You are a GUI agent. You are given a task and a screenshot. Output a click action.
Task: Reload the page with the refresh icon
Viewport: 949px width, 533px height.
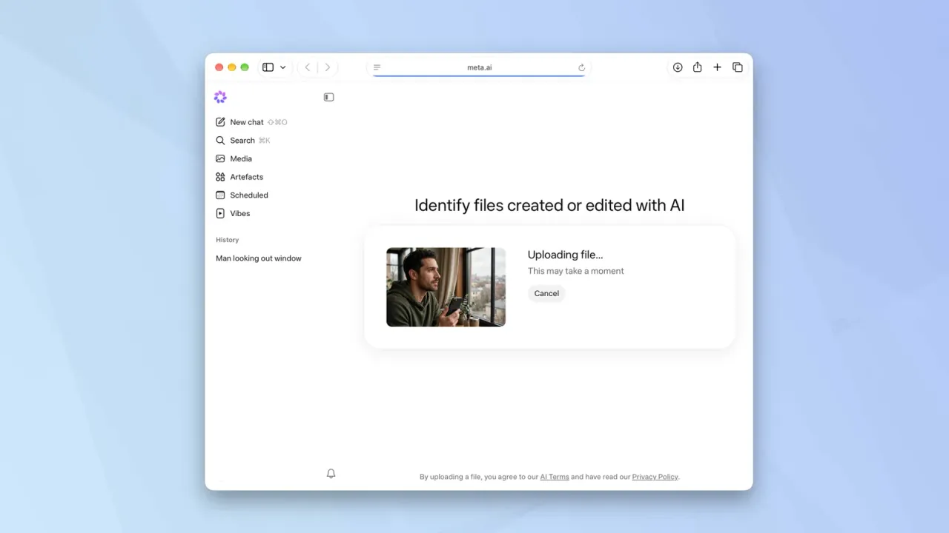582,67
